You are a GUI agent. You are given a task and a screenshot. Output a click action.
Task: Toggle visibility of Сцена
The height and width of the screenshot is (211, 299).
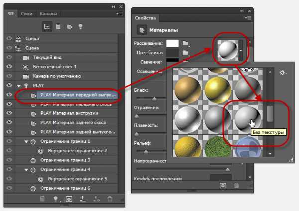(9, 48)
